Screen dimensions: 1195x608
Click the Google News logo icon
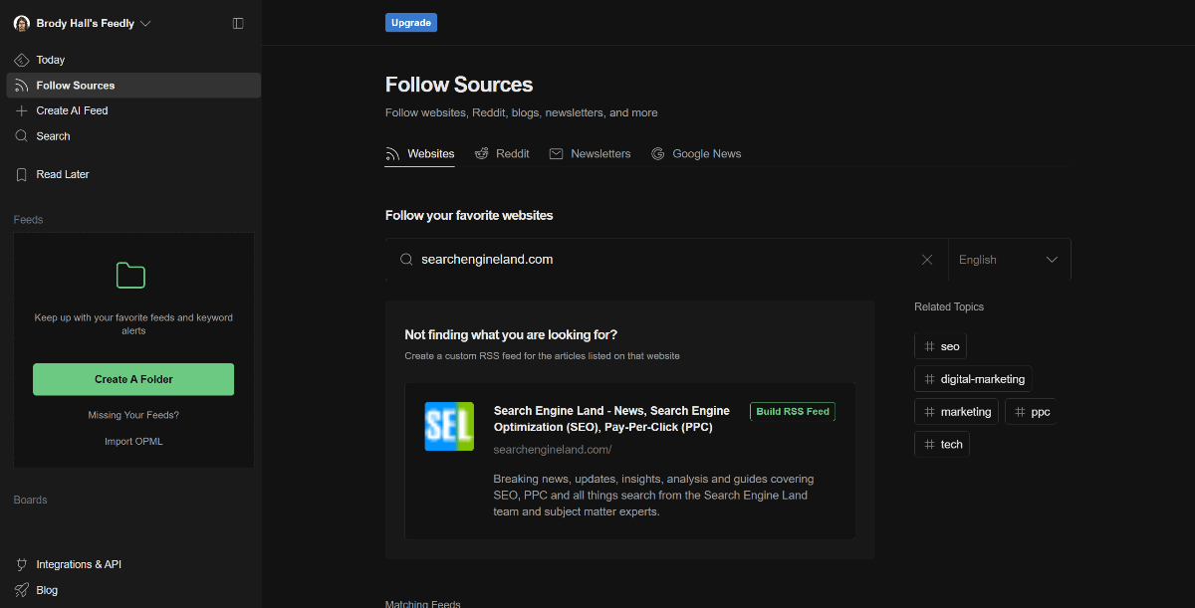tap(658, 154)
